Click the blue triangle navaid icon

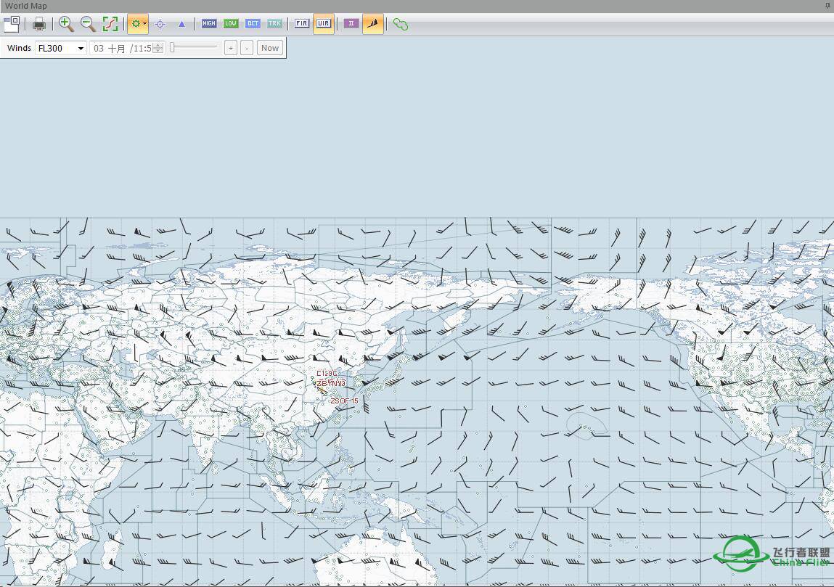pyautogui.click(x=181, y=24)
